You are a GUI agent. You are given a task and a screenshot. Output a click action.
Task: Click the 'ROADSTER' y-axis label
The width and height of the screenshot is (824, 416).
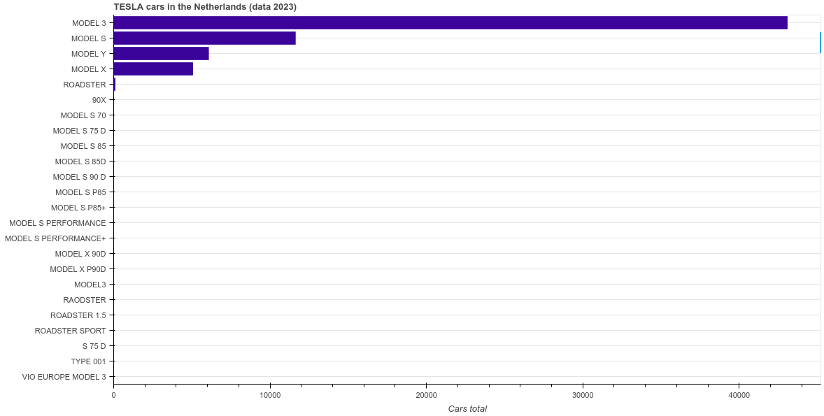[85, 85]
